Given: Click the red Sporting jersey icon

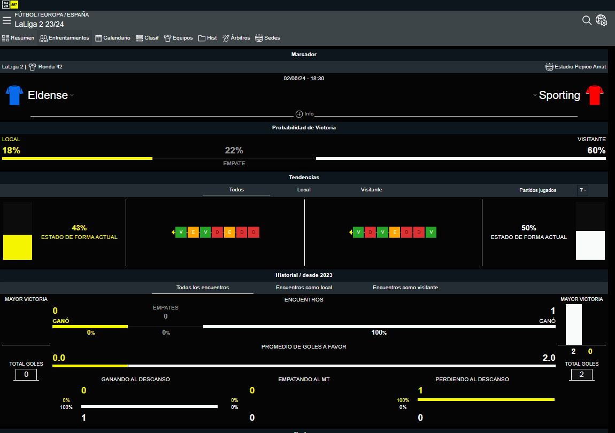Looking at the screenshot, I should click(x=595, y=95).
